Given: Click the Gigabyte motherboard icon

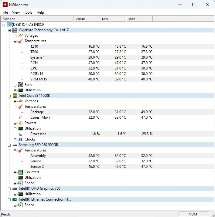Looking at the screenshot, I should (x=15, y=30).
